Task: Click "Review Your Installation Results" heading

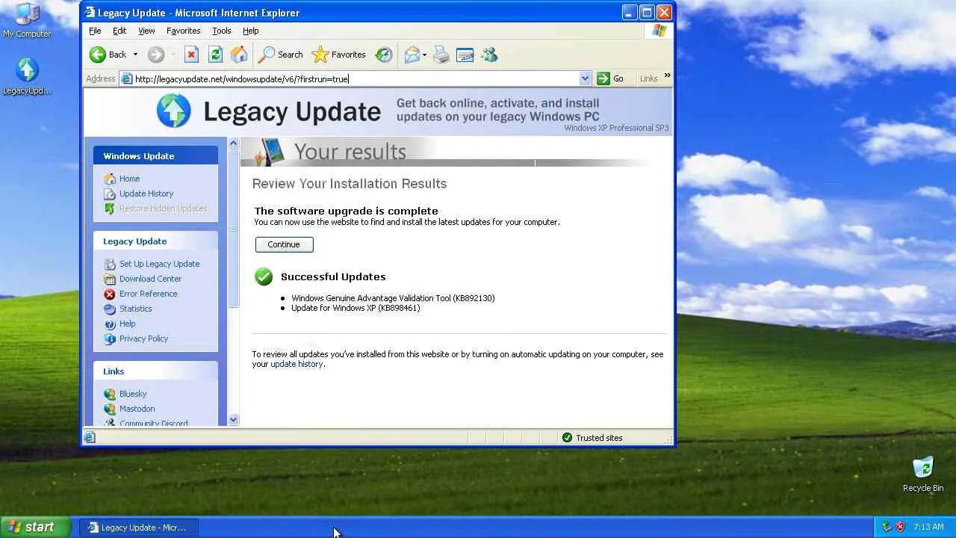Action: pyautogui.click(x=350, y=184)
